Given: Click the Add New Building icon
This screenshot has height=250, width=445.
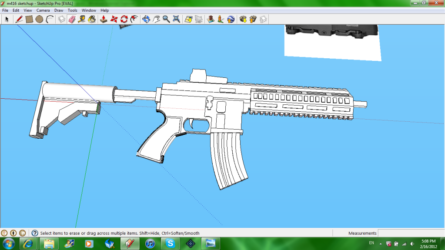Looking at the screenshot, I should (211, 19).
